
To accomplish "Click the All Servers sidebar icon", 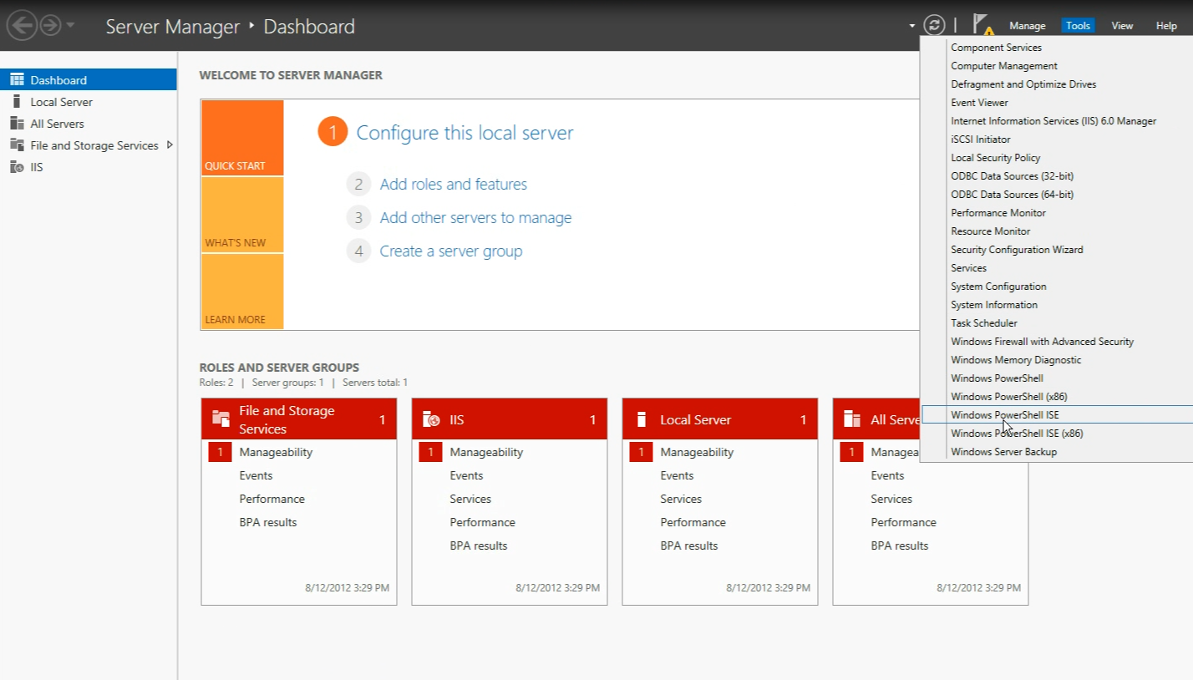I will [17, 124].
